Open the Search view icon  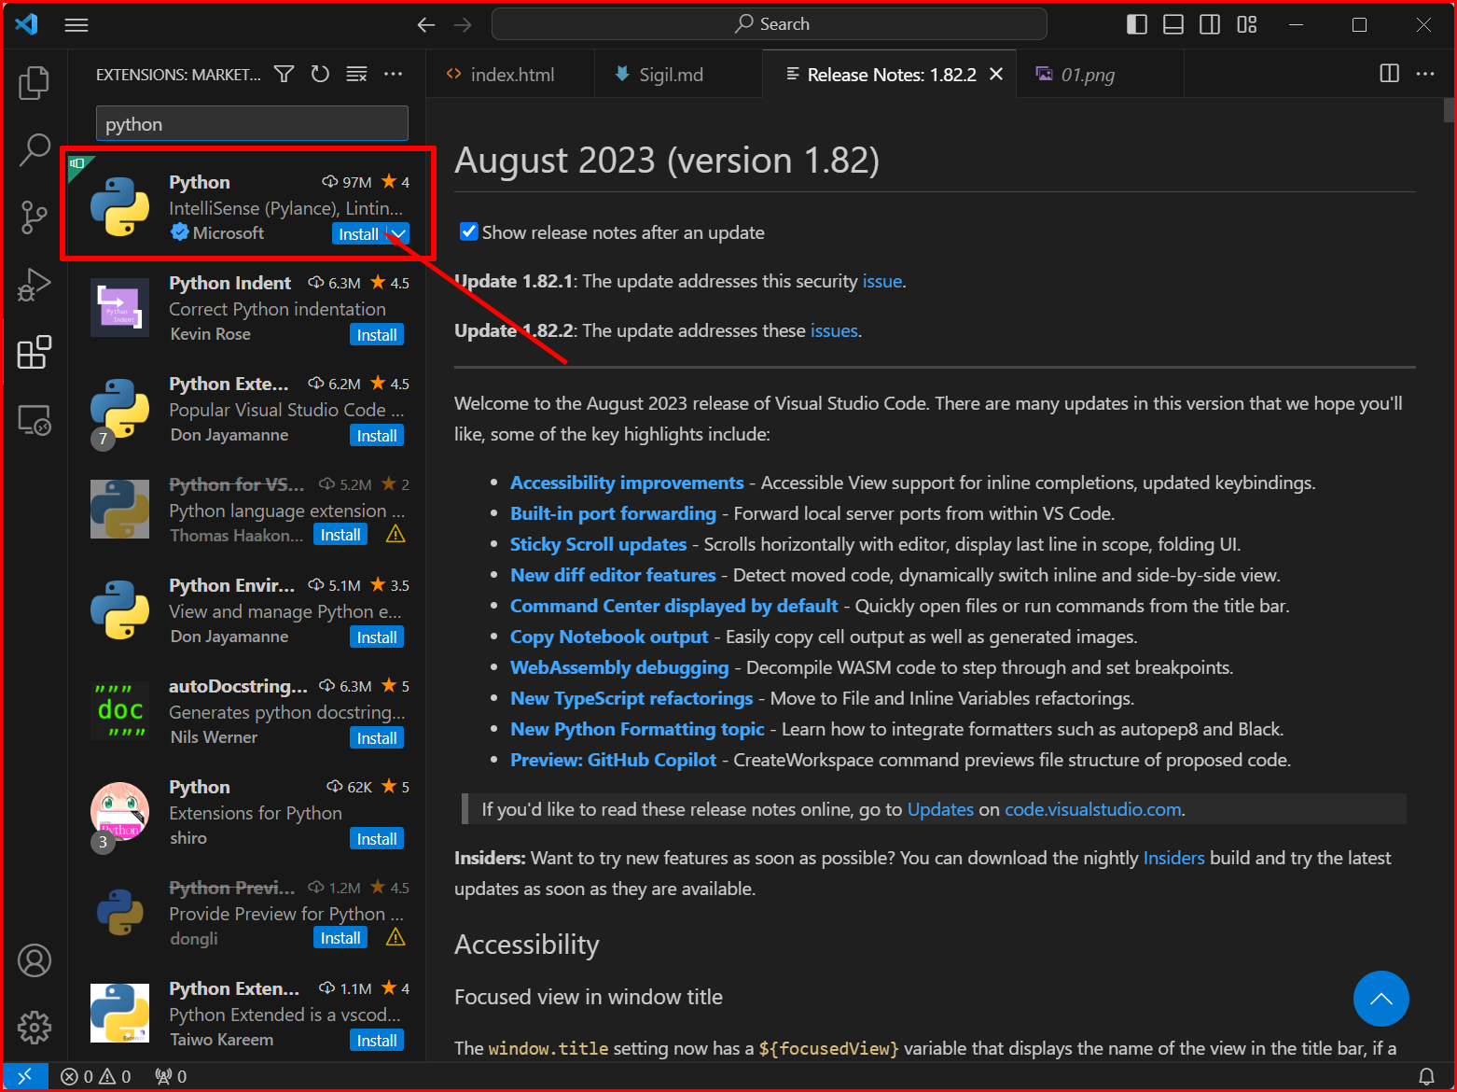click(x=35, y=149)
